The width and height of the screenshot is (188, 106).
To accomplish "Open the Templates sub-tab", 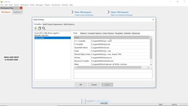I will (x=119, y=33).
